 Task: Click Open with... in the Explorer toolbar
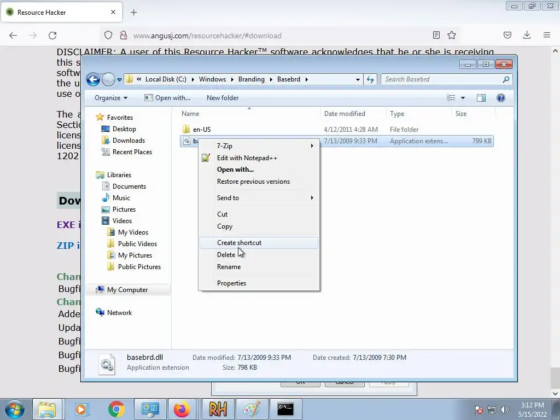pos(167,98)
